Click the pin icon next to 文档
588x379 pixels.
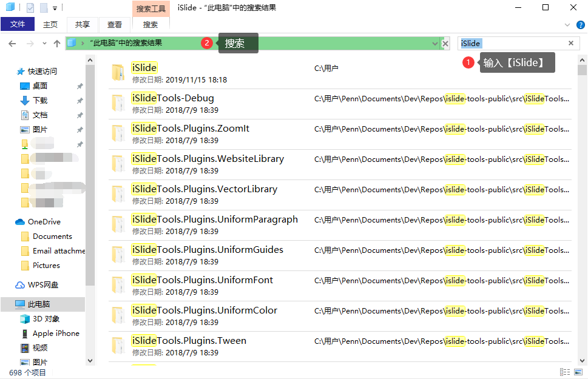[x=80, y=115]
